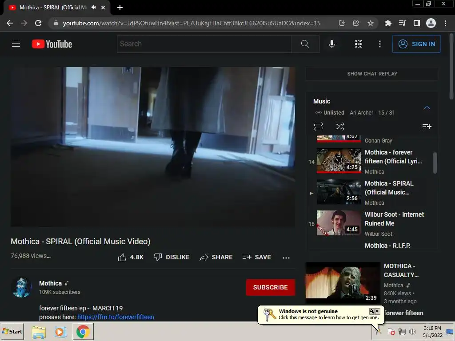Screen dimensions: 455x341
Task: Open the taskbar clock 3:18 PM
Action: coord(432,332)
